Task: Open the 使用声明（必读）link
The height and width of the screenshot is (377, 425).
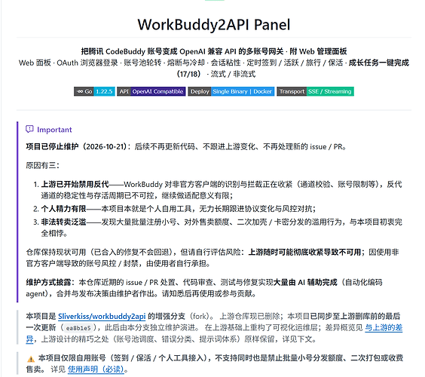Action: pos(96,369)
